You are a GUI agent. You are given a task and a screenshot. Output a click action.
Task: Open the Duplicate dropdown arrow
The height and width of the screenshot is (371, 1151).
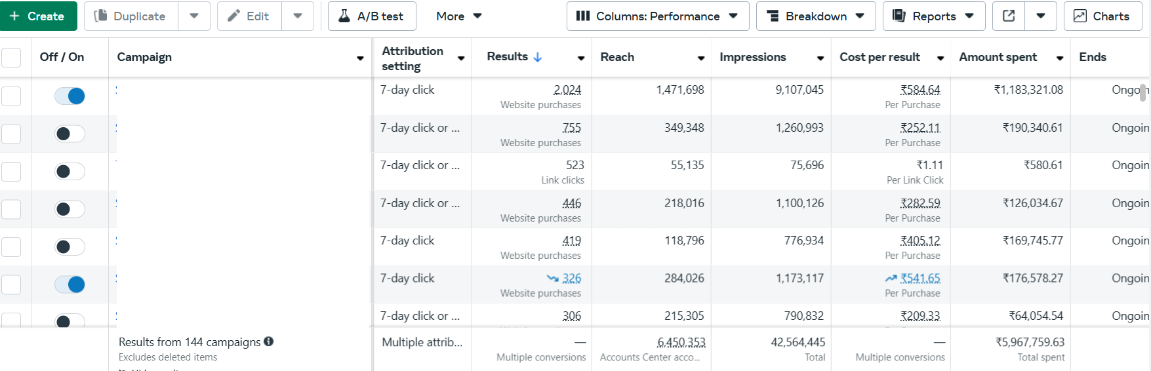point(194,16)
